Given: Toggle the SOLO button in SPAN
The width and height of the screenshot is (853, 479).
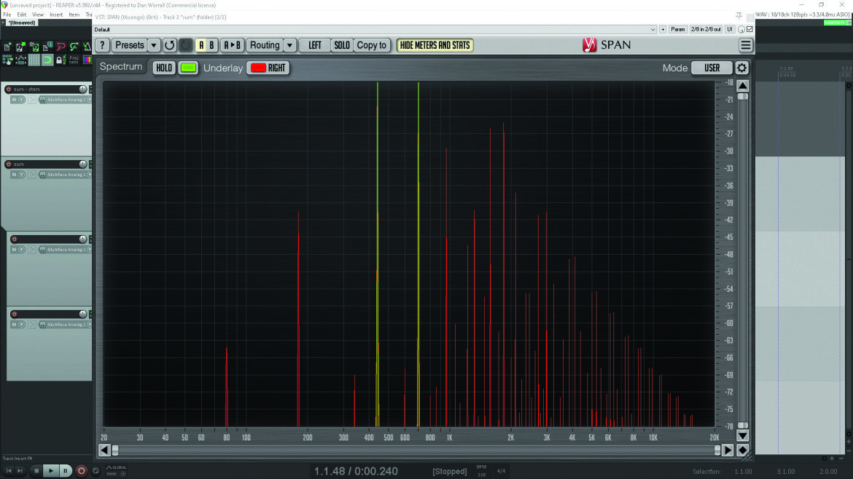Looking at the screenshot, I should pos(342,45).
